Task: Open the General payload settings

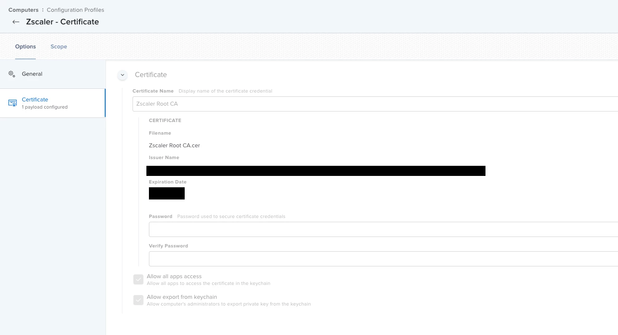Action: pyautogui.click(x=53, y=74)
